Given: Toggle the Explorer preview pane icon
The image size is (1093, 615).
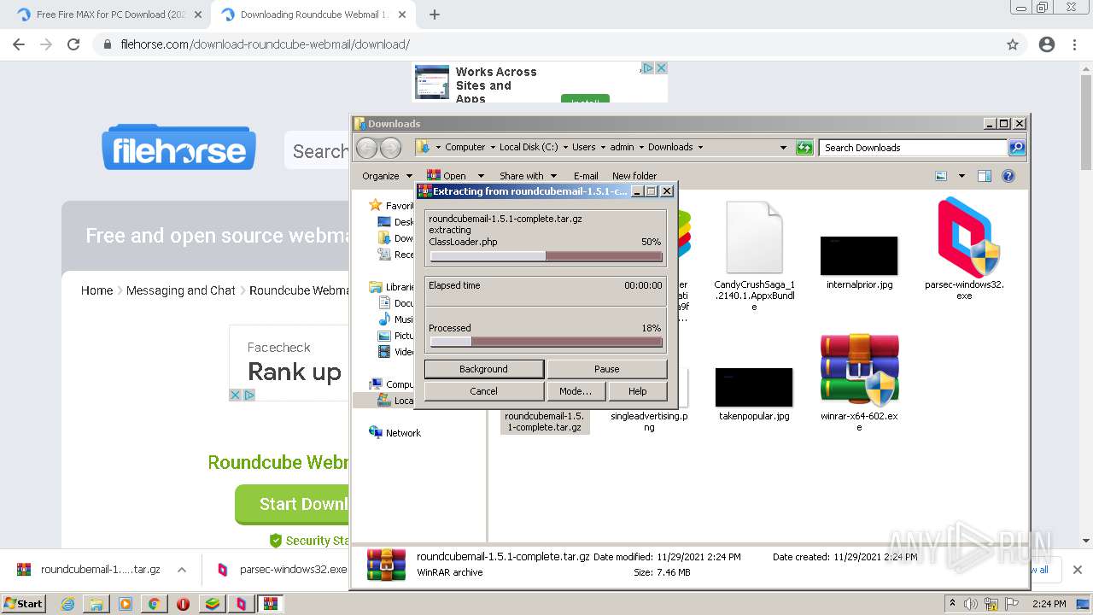Looking at the screenshot, I should (985, 176).
